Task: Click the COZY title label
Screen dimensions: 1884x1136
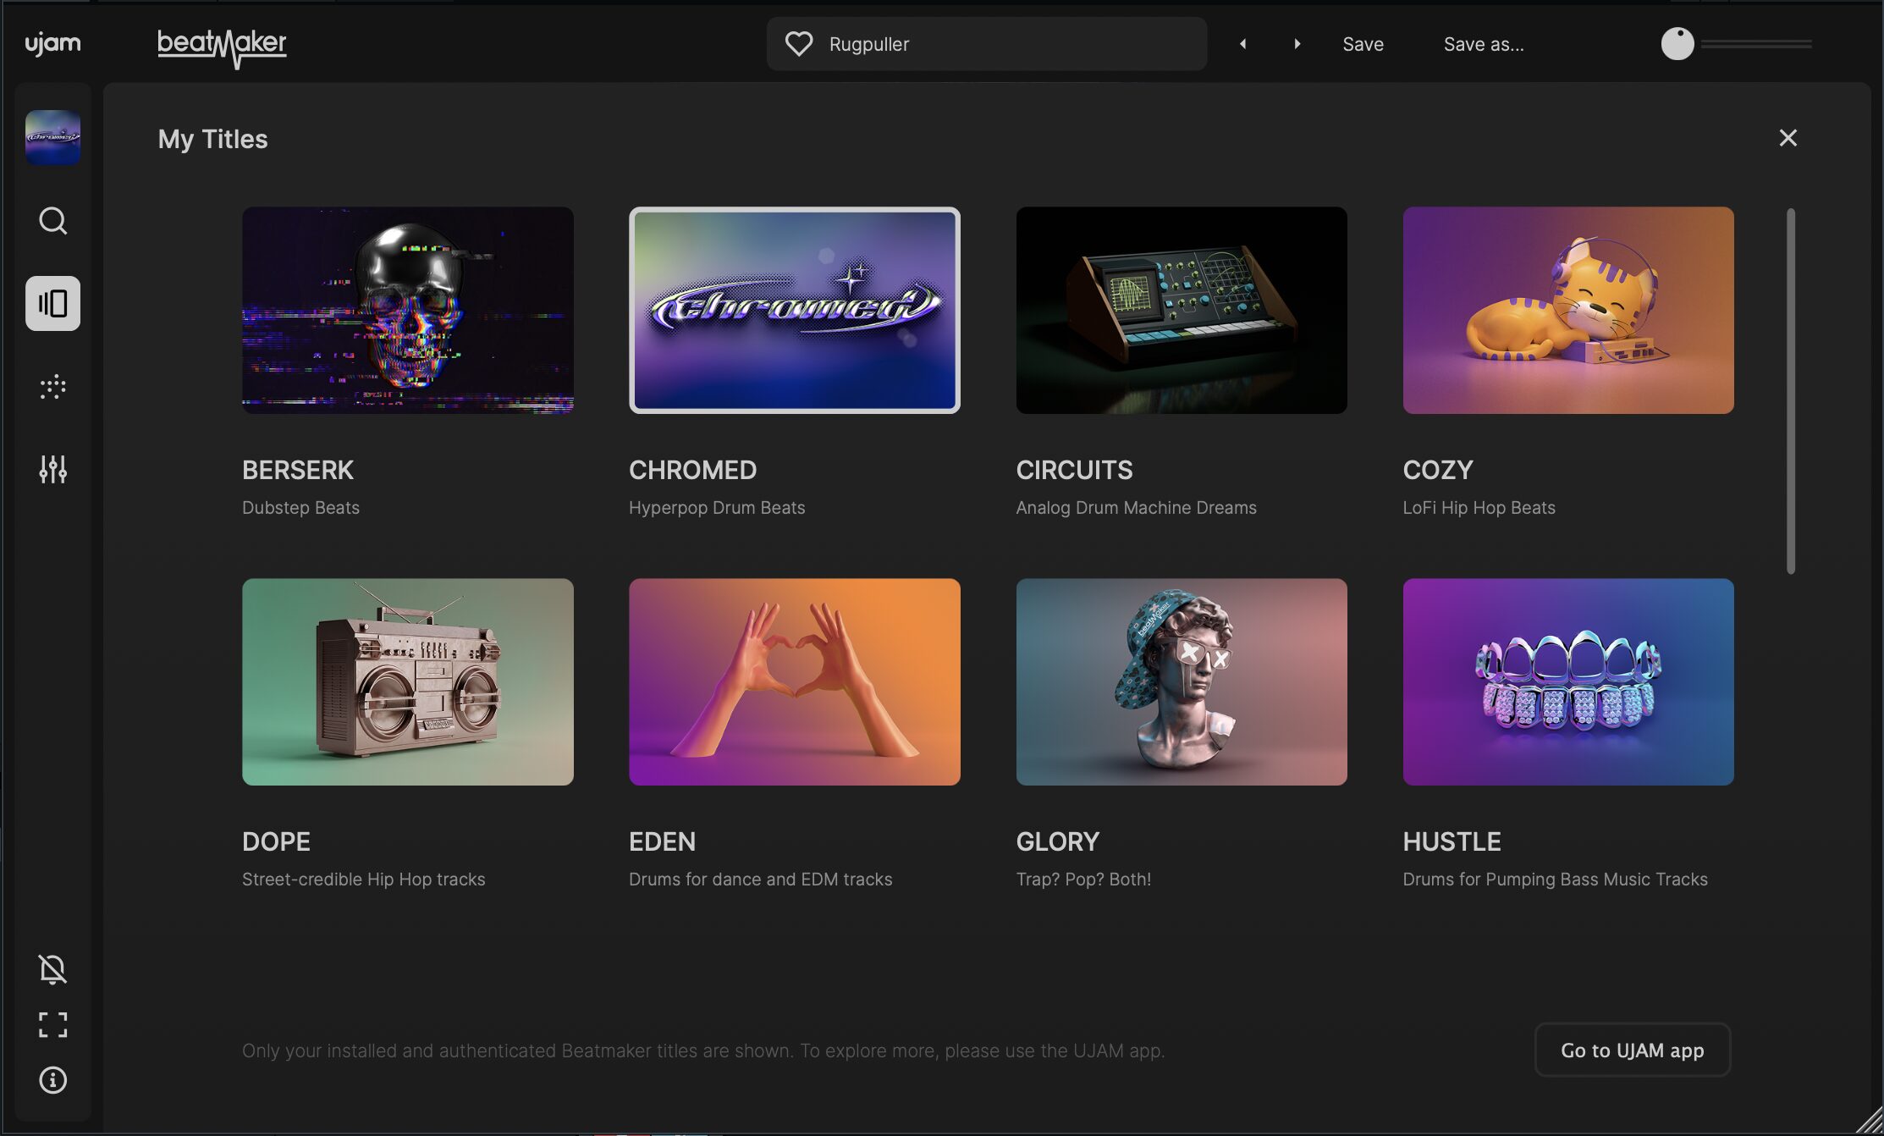Action: [x=1437, y=470]
